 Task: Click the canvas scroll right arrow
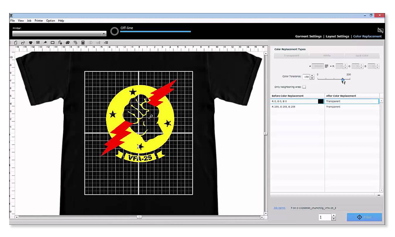point(262,217)
